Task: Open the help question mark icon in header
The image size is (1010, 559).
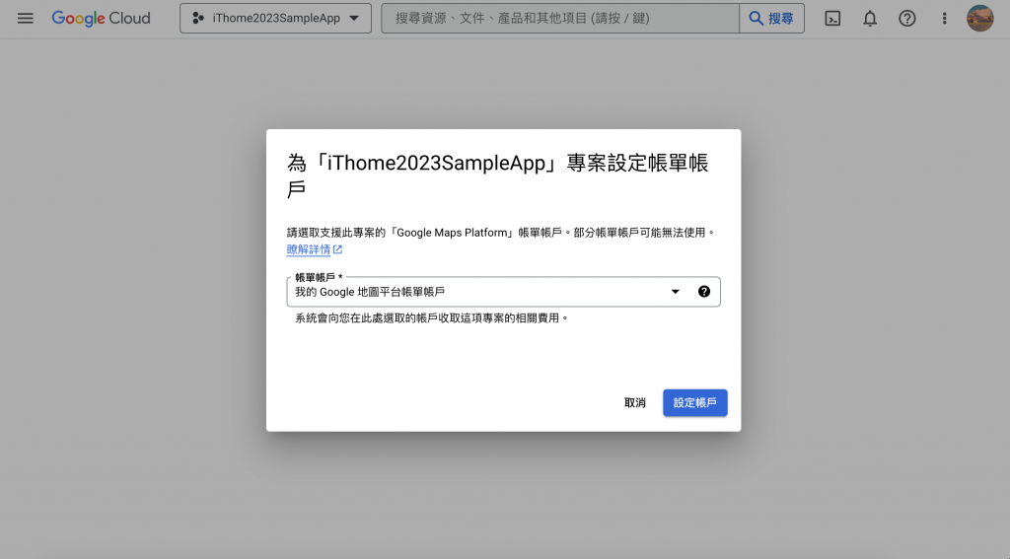Action: (x=907, y=18)
